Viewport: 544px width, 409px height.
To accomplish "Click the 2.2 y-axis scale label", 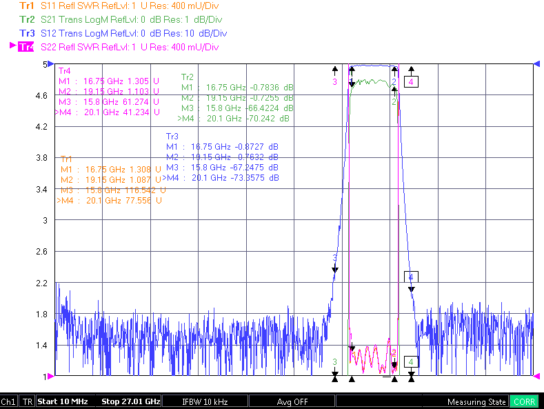I will pos(41,283).
